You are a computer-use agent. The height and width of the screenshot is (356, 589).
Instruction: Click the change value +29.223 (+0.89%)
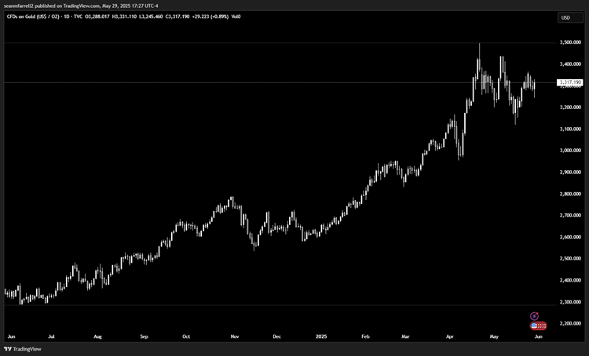pos(210,16)
